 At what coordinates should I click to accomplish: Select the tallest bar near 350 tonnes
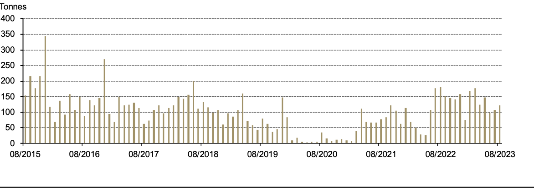[45, 90]
